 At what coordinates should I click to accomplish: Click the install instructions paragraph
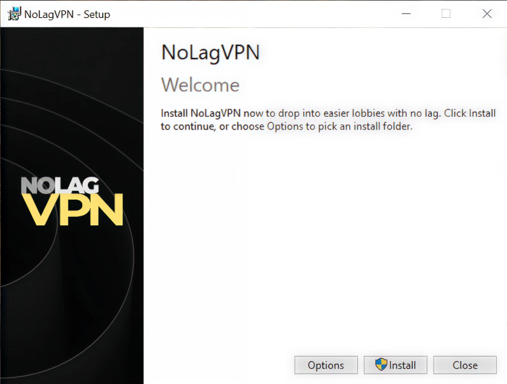pyautogui.click(x=328, y=119)
